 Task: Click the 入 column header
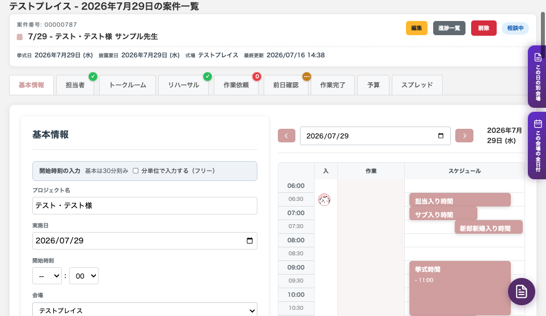pyautogui.click(x=326, y=171)
